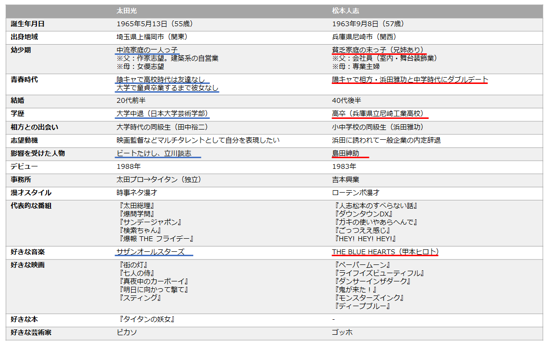The height and width of the screenshot is (344, 550).
Task: Click underlined 大学で童貞卒業するまで彼女なし
Action: pos(167,88)
